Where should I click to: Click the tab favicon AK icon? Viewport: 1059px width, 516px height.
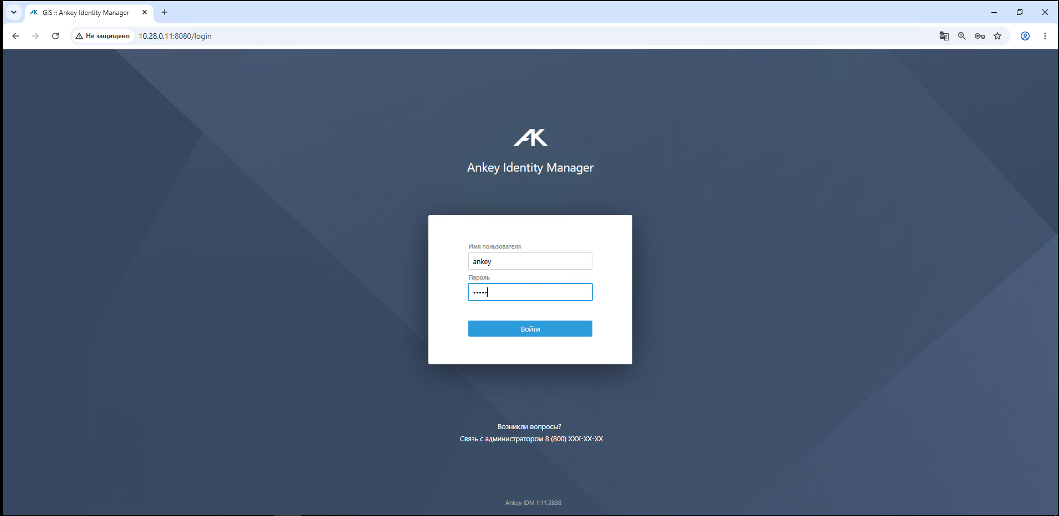coord(34,12)
